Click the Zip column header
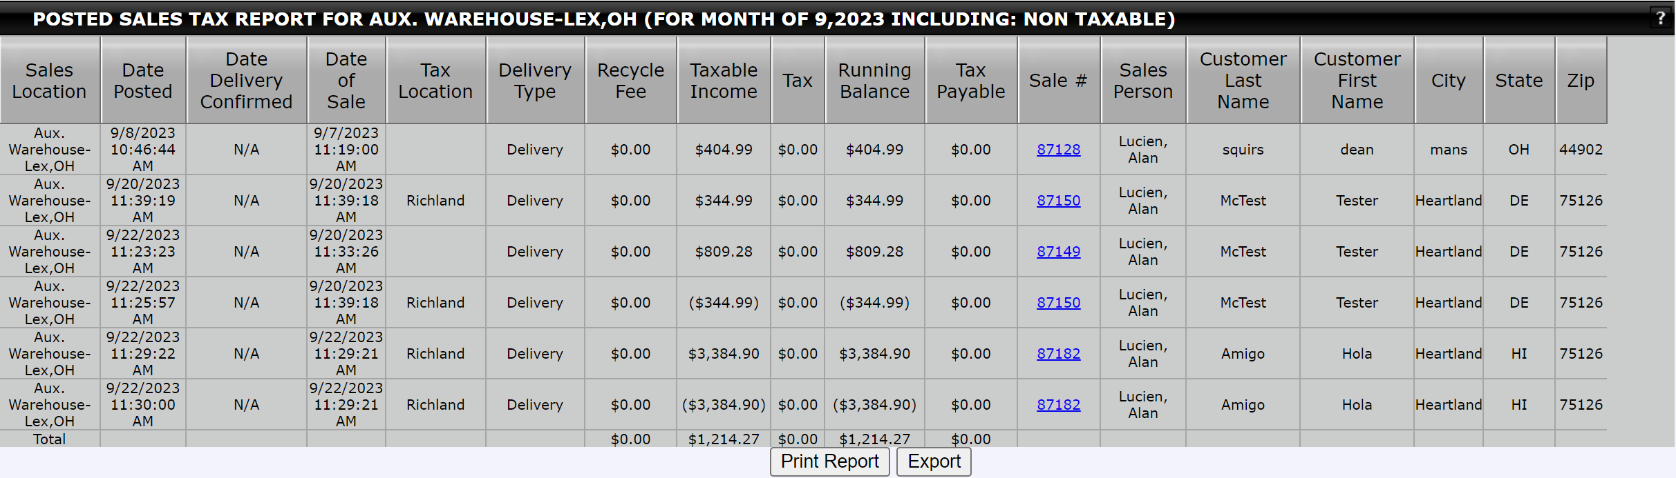This screenshot has height=478, width=1676. 1581,81
